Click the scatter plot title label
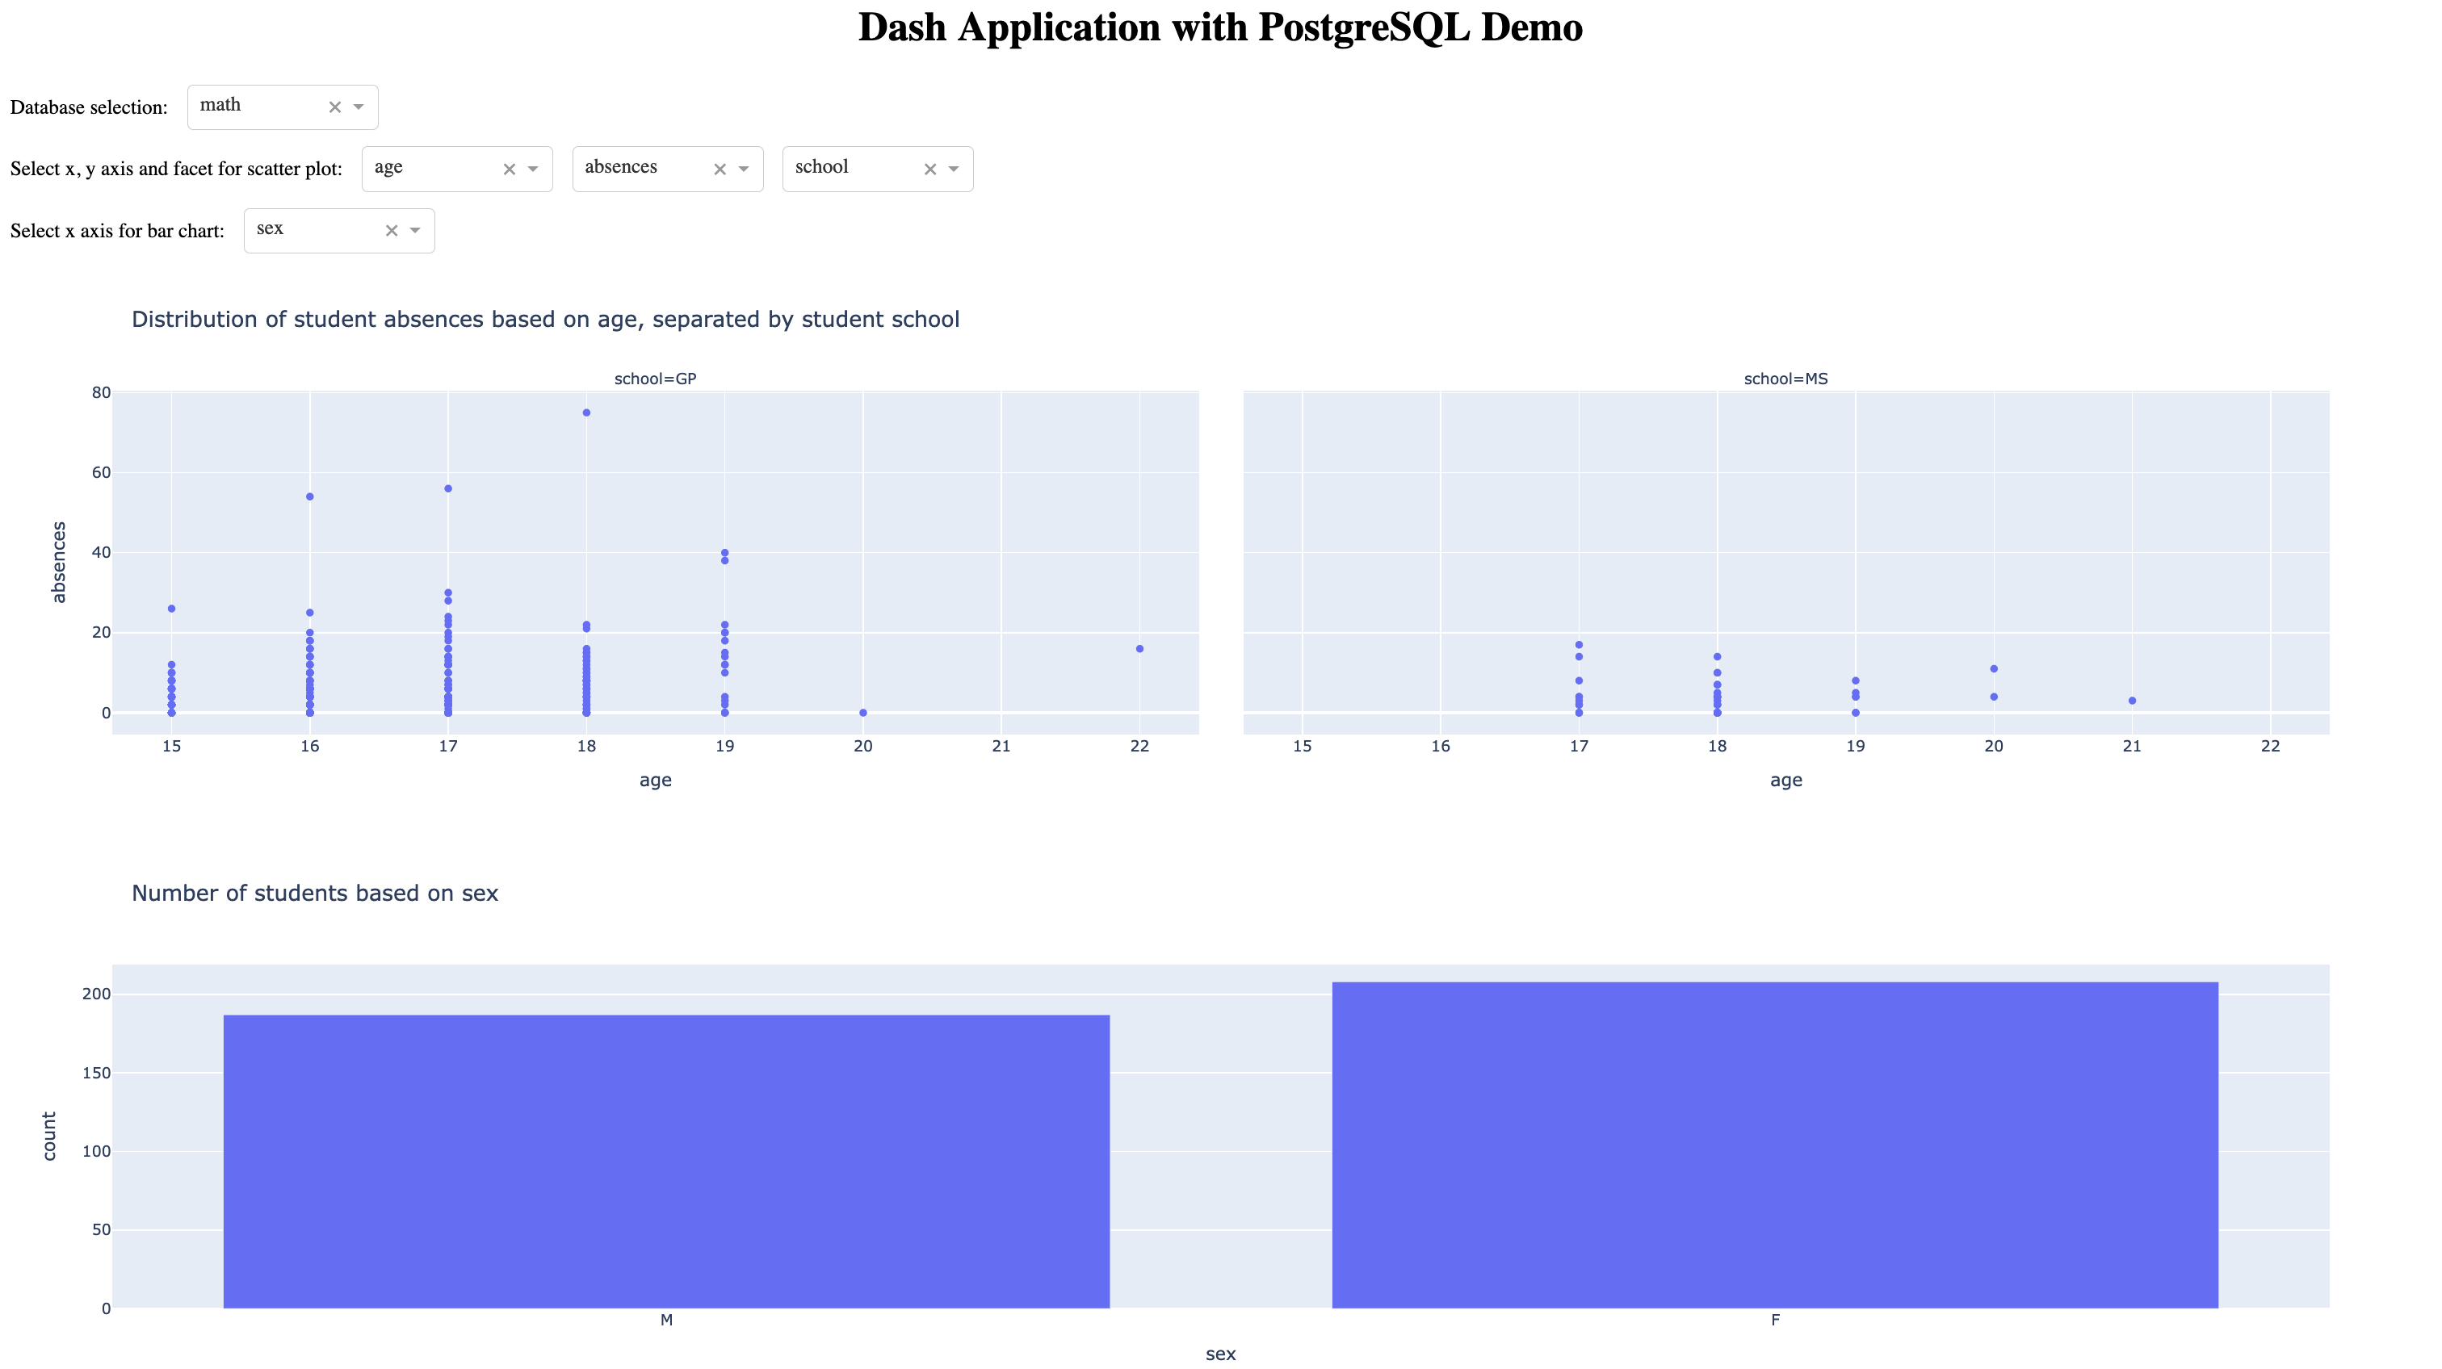This screenshot has height=1369, width=2442. click(547, 318)
